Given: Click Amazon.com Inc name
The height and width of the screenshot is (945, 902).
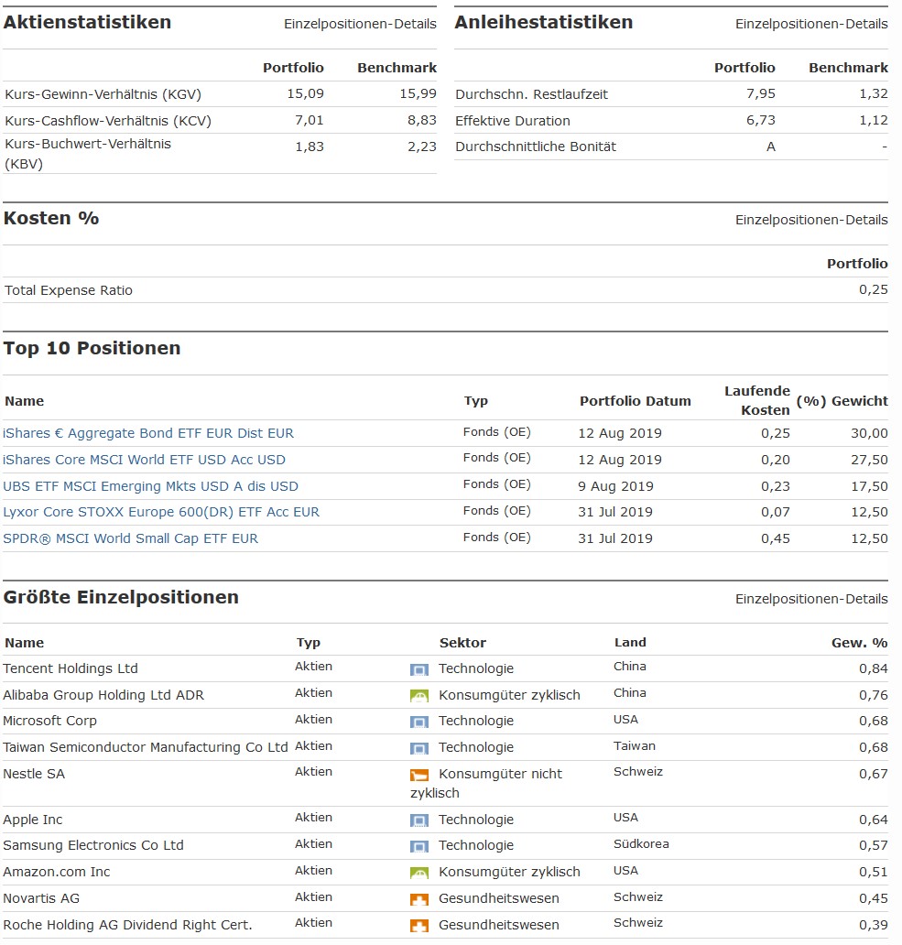Looking at the screenshot, I should pos(57,872).
